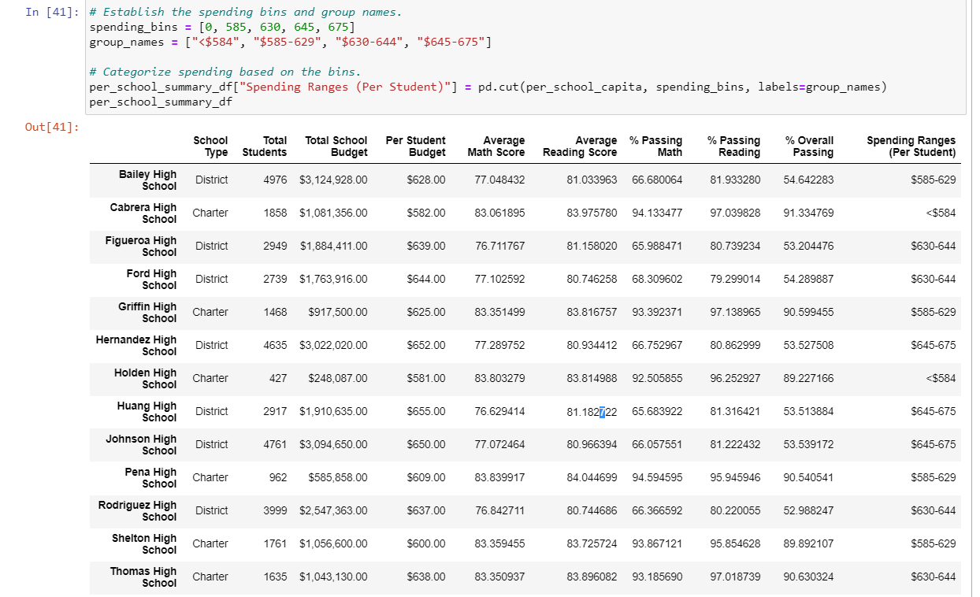Select the Bailey High School row label
This screenshot has width=980, height=597.
click(x=147, y=180)
